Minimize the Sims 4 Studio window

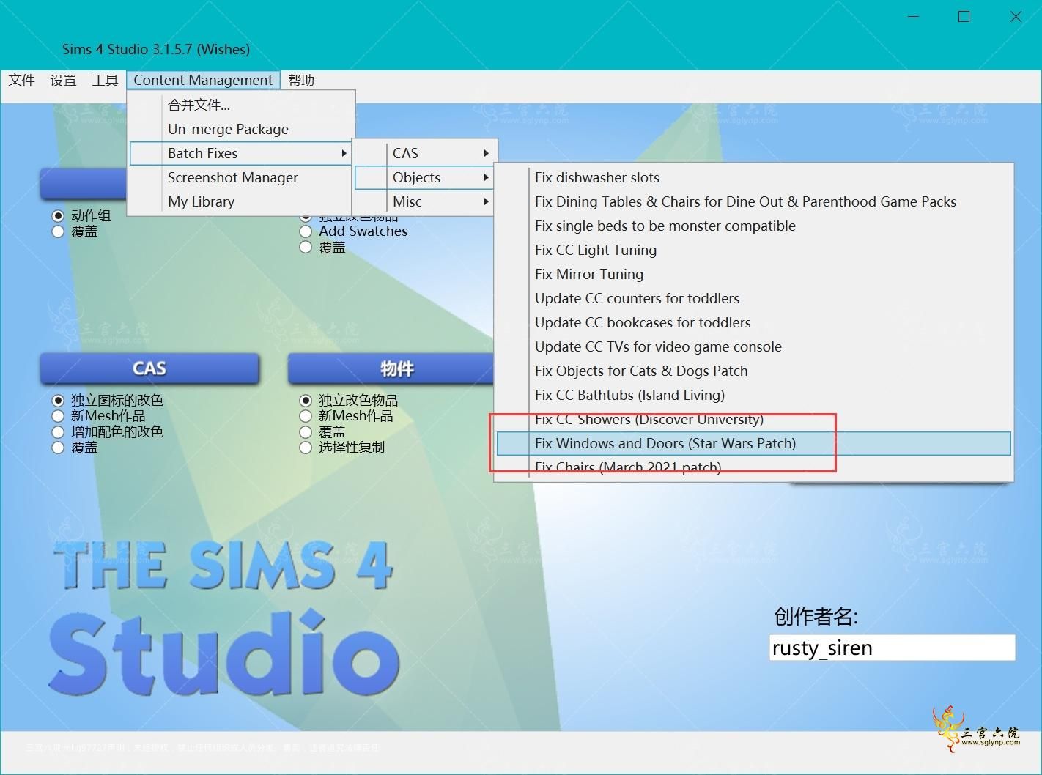tap(914, 16)
